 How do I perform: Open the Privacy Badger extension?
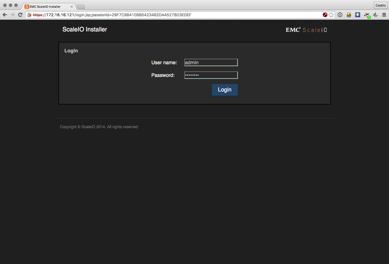367,15
